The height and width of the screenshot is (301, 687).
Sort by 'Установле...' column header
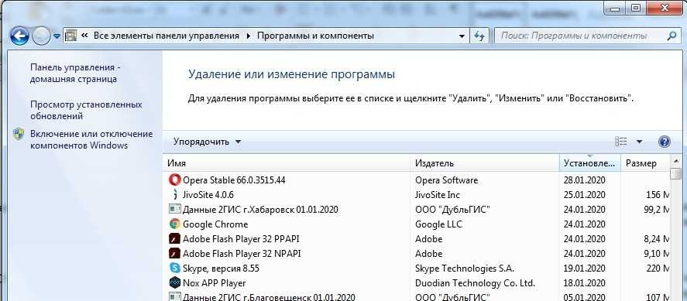[x=590, y=163]
